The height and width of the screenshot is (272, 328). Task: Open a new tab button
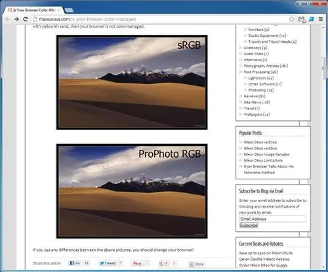(x=69, y=10)
